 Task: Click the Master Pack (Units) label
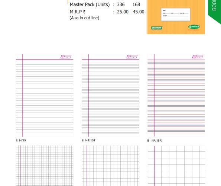tap(90, 4)
